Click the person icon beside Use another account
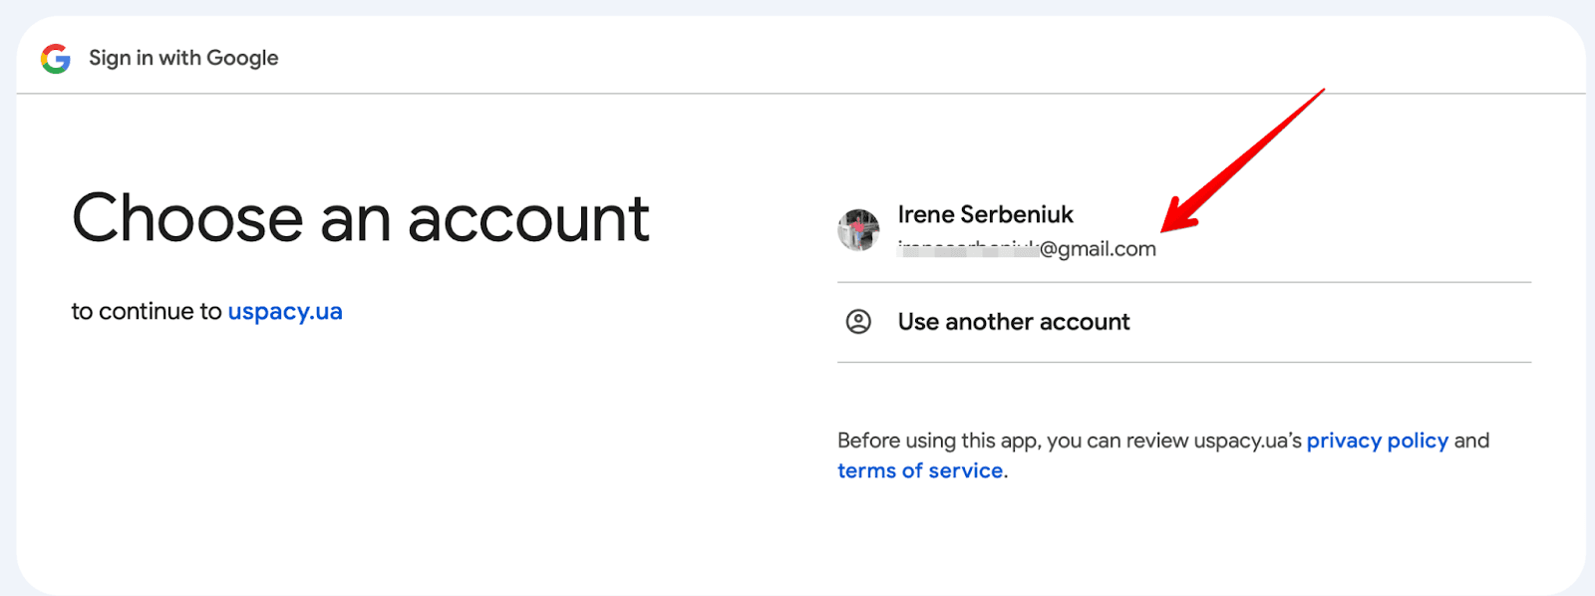 point(858,322)
